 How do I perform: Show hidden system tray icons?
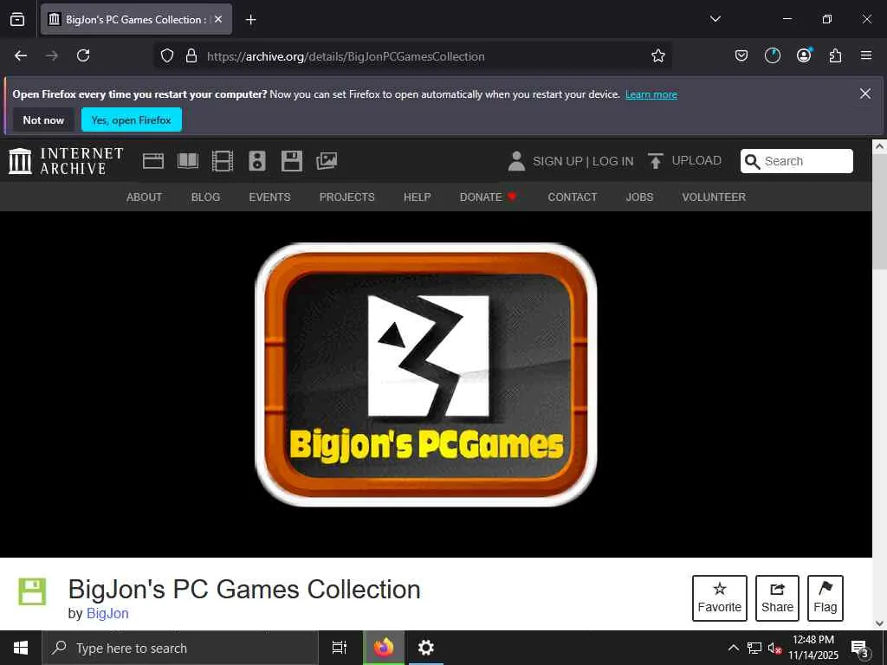pyautogui.click(x=733, y=648)
